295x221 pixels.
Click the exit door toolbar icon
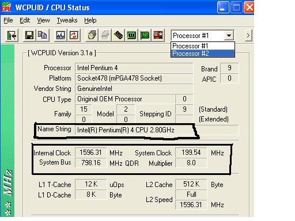point(12,36)
